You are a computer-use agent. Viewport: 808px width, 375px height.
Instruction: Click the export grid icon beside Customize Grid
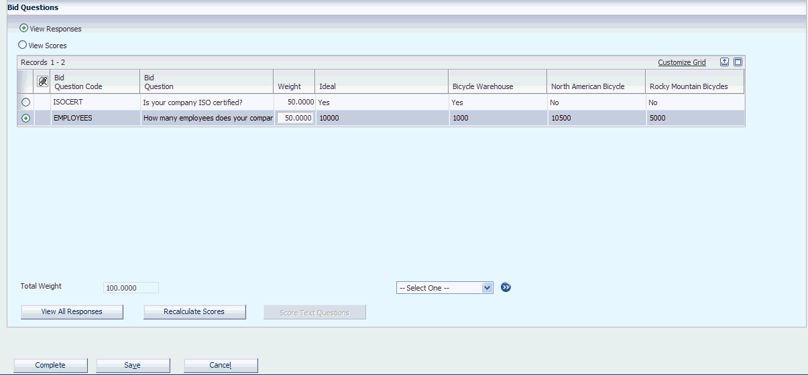[724, 62]
